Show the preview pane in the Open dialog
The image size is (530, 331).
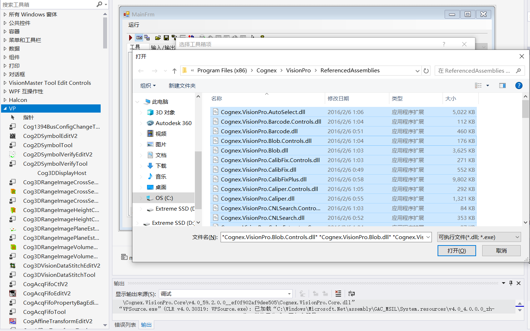pos(502,85)
